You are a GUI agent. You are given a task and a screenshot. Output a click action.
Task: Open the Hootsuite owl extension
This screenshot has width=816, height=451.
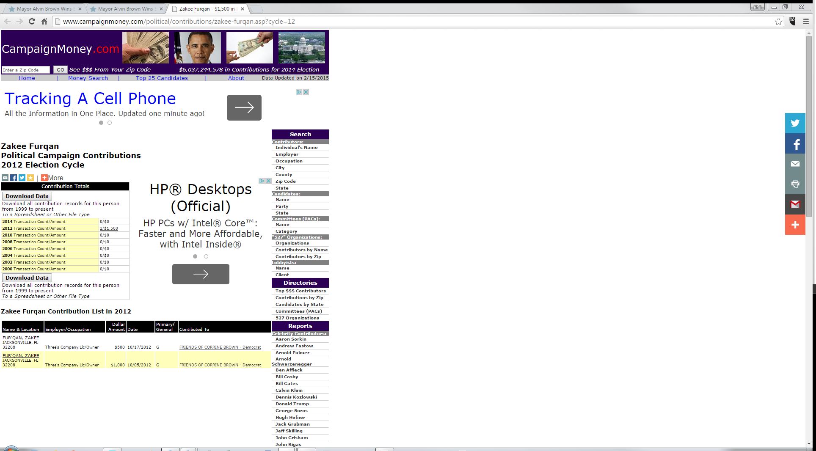point(792,22)
